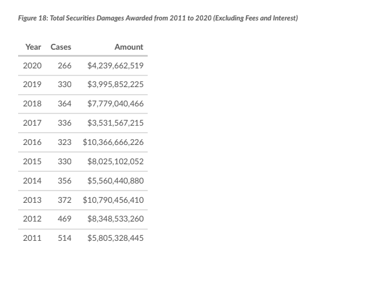Click the 2017 row year
The image size is (387, 287).
(32, 123)
